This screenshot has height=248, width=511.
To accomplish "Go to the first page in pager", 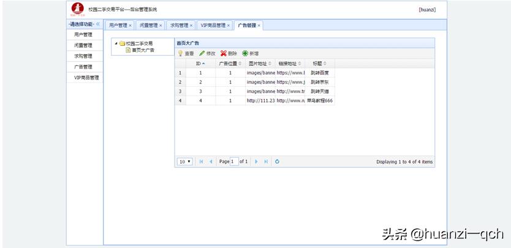I will click(201, 161).
